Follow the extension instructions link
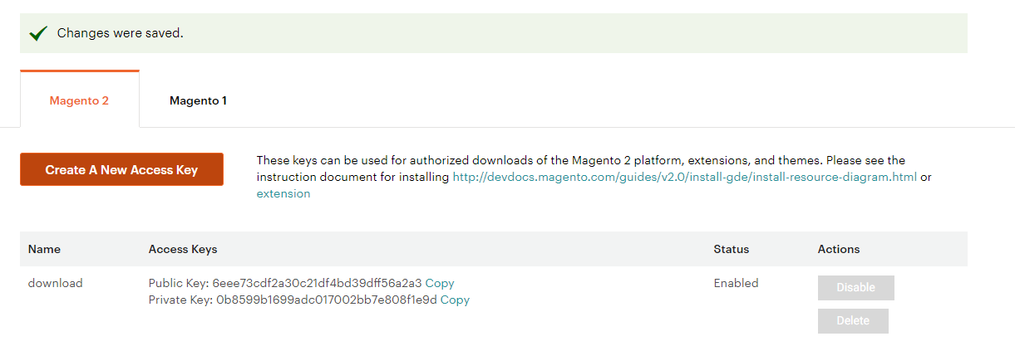Viewport: 1015px width, 351px height. point(283,193)
